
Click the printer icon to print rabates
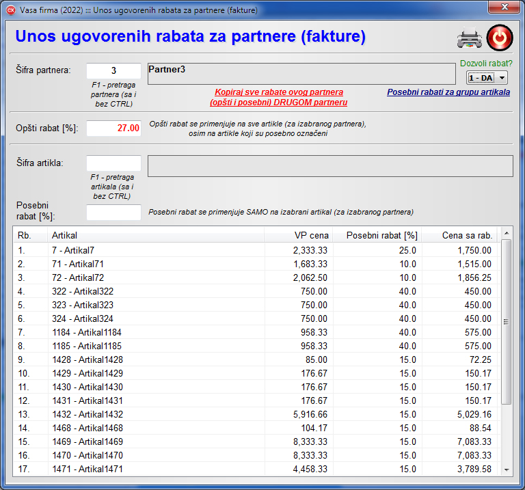click(470, 38)
